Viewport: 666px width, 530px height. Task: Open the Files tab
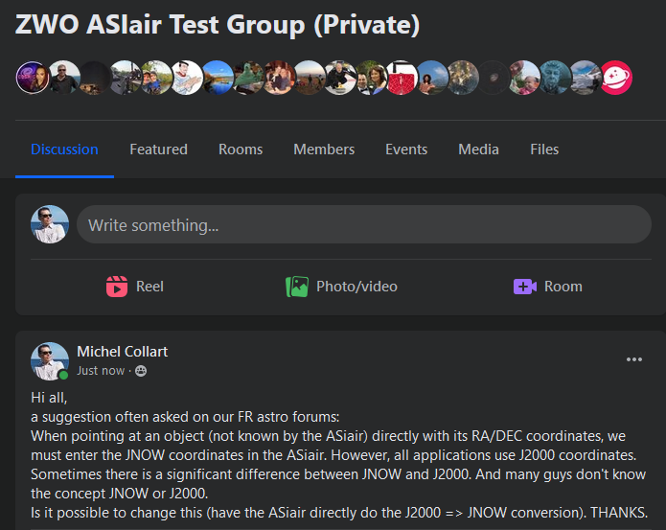point(544,150)
